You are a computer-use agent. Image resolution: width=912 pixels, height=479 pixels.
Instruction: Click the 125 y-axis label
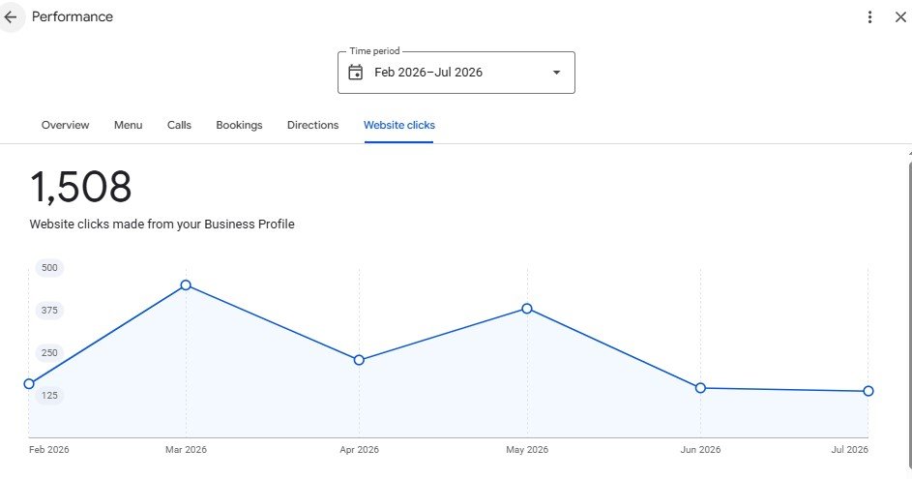pyautogui.click(x=49, y=395)
